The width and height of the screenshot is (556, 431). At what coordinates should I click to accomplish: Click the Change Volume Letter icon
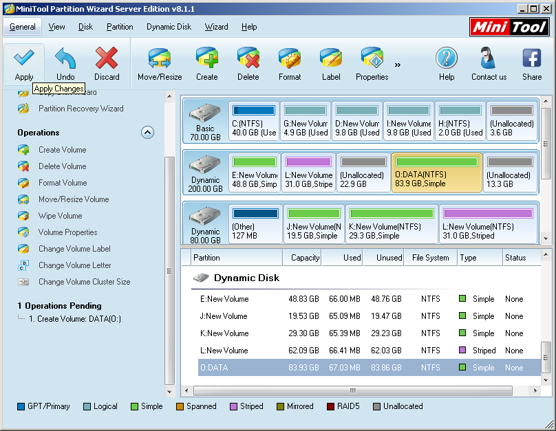click(x=23, y=265)
